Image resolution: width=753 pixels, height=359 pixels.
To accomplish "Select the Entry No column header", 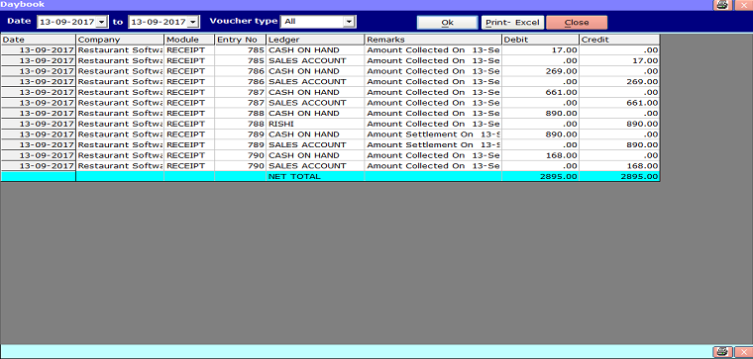I will coord(240,40).
